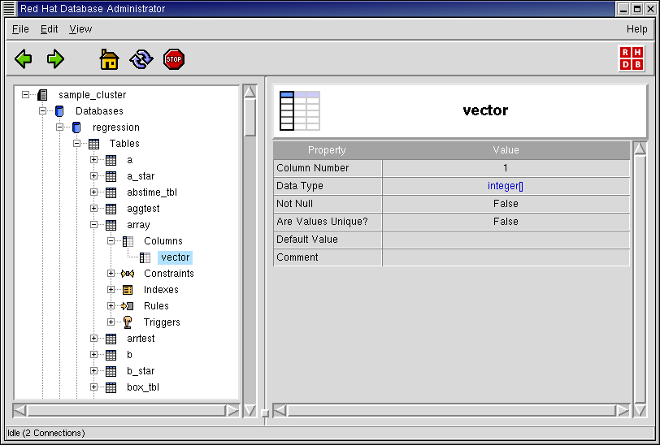Select the aggtest table label

pyautogui.click(x=143, y=209)
